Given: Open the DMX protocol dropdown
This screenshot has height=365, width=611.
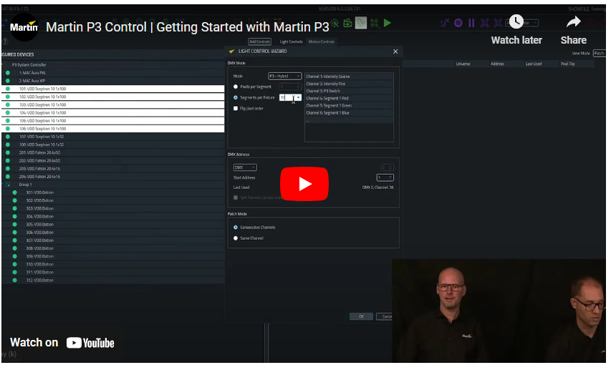Looking at the screenshot, I should click(245, 167).
